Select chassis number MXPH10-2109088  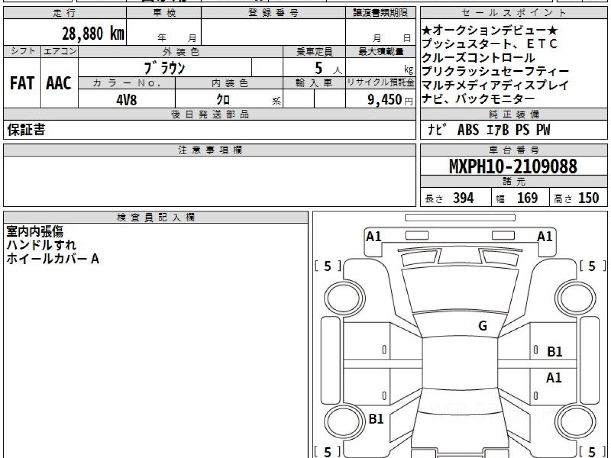[x=513, y=166]
